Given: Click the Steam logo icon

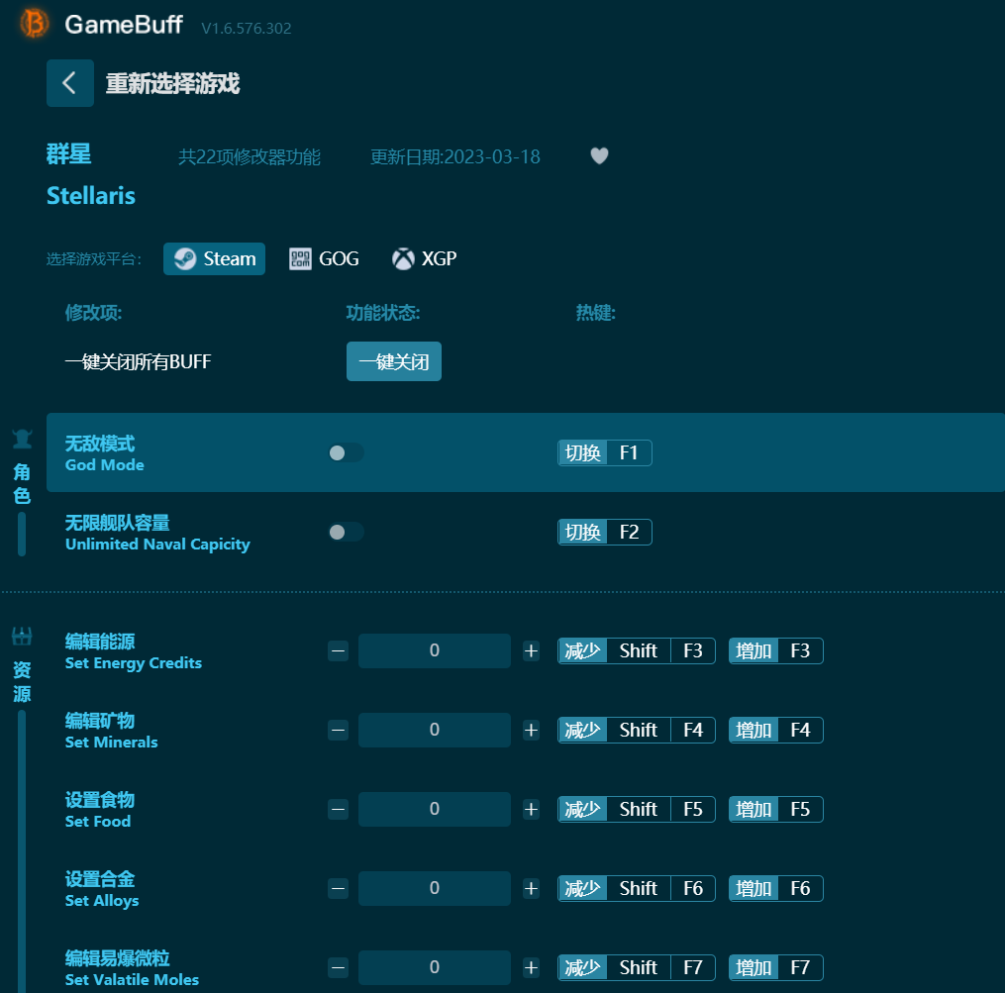Looking at the screenshot, I should 185,259.
